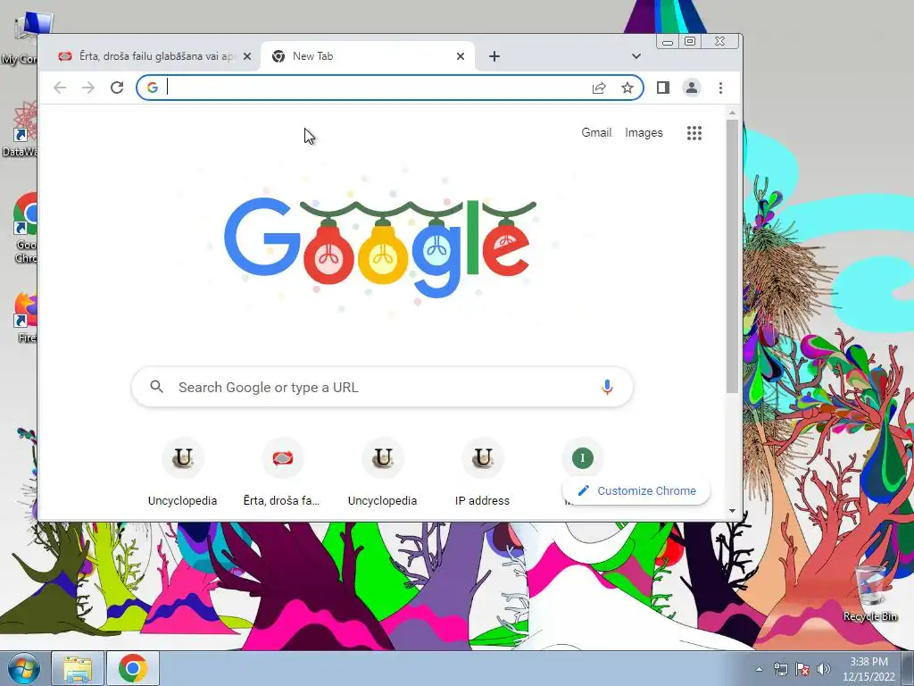914x686 pixels.
Task: Select the New Tab tab
Action: point(367,56)
